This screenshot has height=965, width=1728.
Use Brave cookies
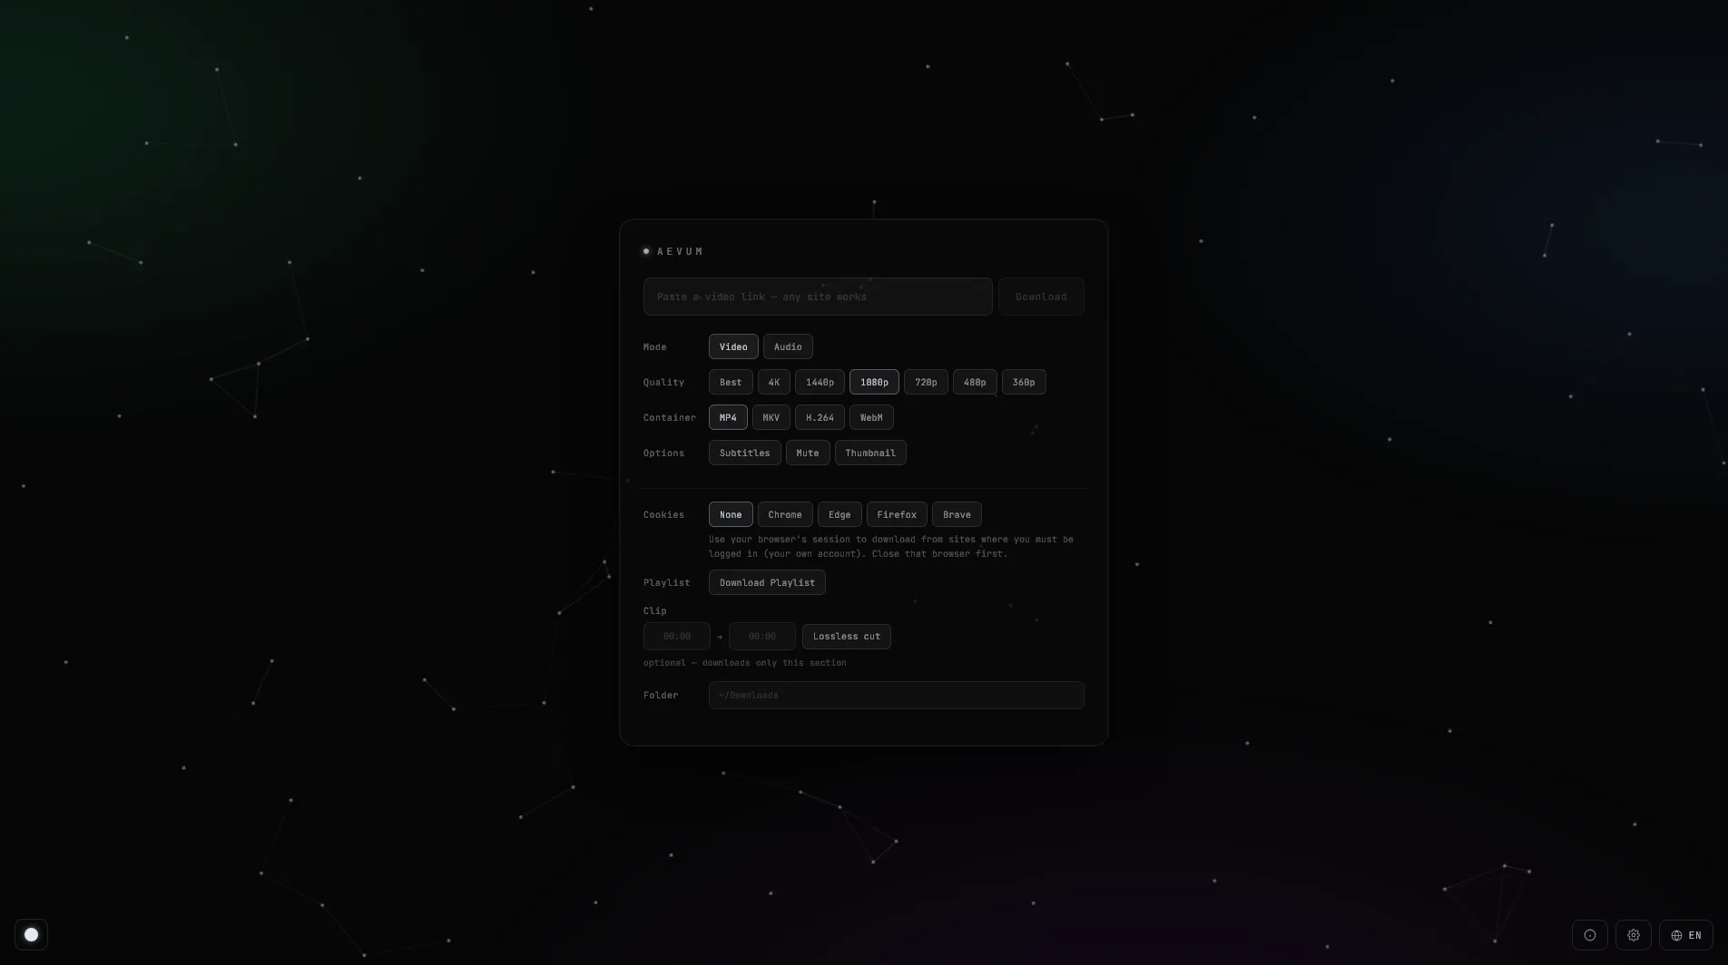click(x=957, y=514)
